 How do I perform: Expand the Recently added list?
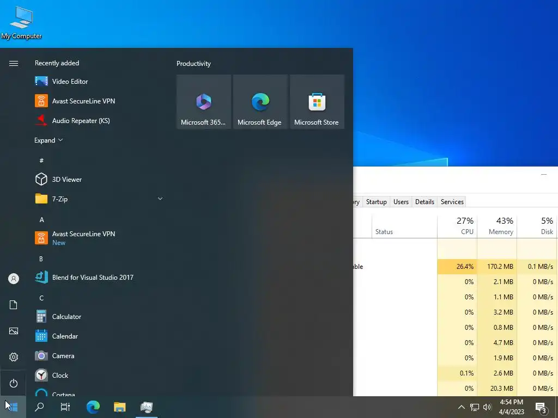pos(48,140)
